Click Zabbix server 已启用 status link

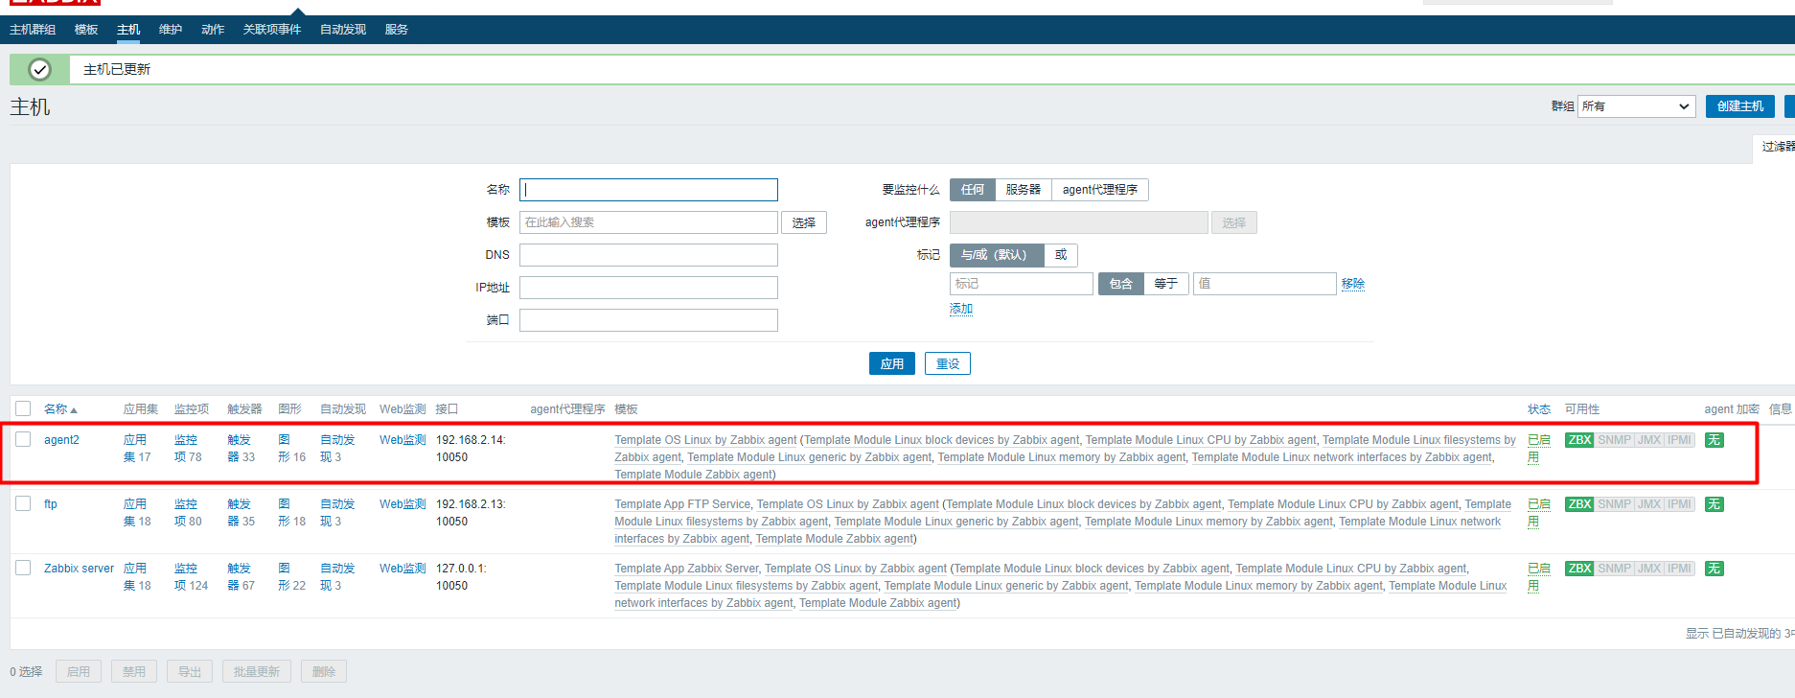[x=1539, y=577]
